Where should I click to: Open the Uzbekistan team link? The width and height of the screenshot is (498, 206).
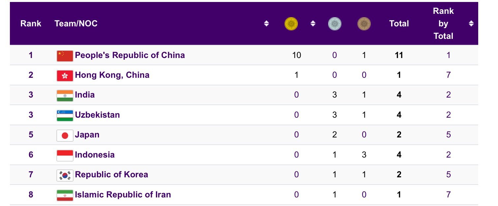click(97, 115)
